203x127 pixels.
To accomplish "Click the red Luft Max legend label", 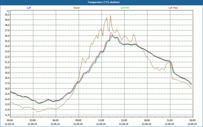I will click(x=173, y=8).
